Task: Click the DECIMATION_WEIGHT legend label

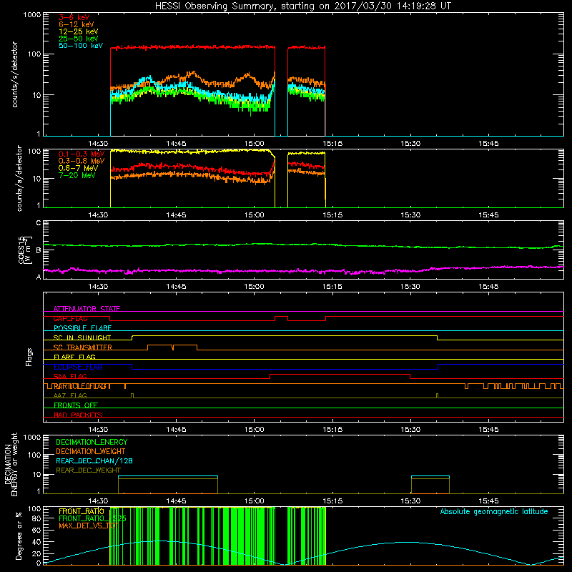Action: [x=91, y=451]
